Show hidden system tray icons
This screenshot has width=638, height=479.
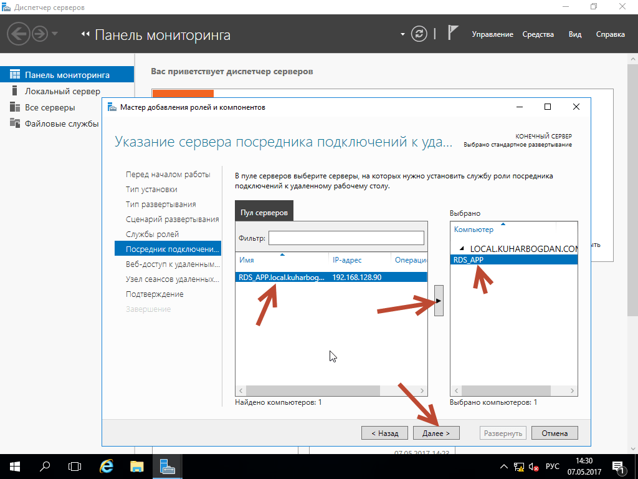point(504,467)
